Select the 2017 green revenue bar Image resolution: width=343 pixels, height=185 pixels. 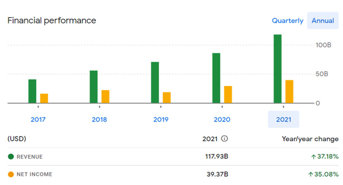(x=32, y=91)
